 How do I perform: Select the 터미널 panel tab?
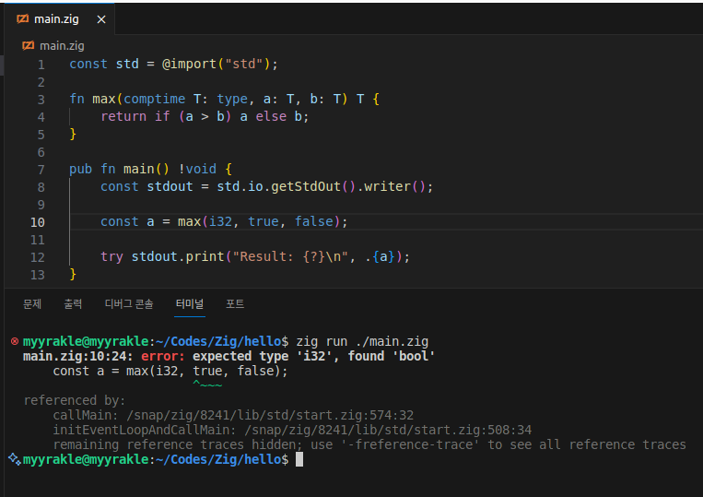(x=190, y=303)
